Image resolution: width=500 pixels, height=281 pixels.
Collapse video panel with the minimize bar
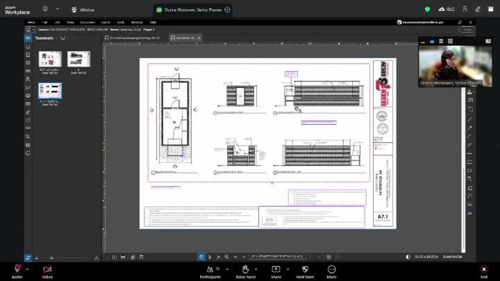[x=423, y=42]
